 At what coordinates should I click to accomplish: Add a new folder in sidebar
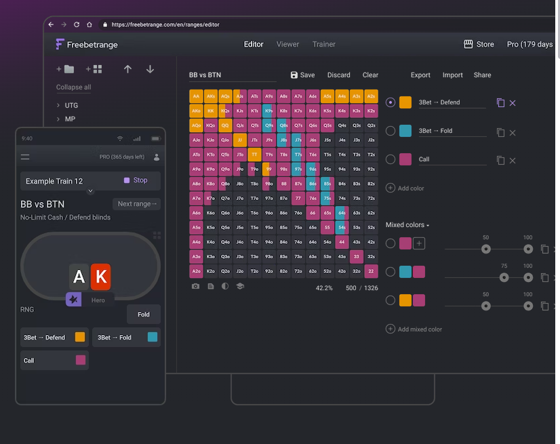[x=65, y=69]
